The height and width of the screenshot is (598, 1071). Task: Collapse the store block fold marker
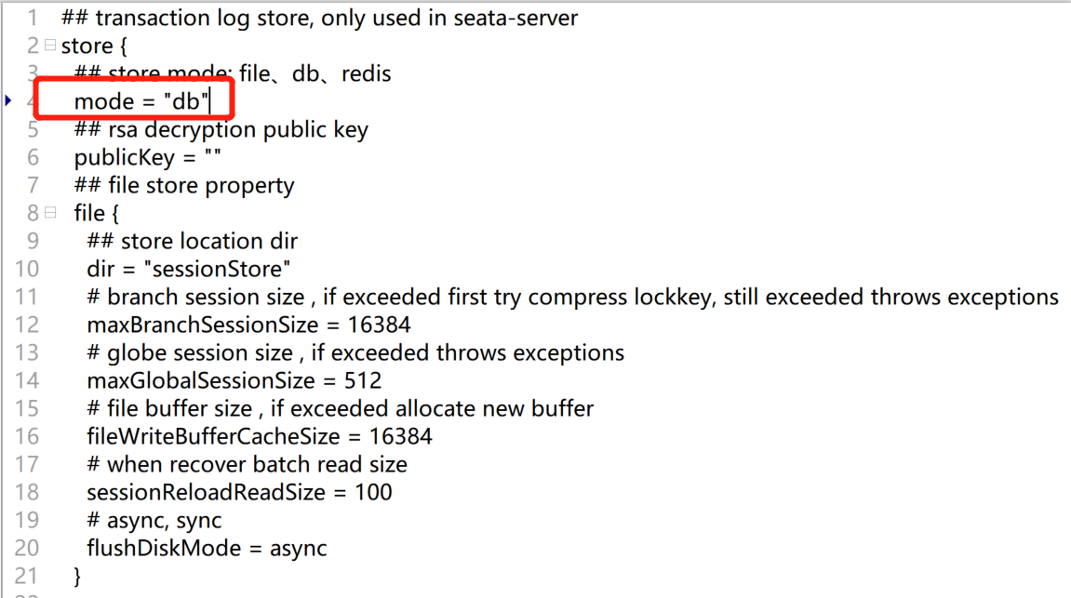pos(50,46)
